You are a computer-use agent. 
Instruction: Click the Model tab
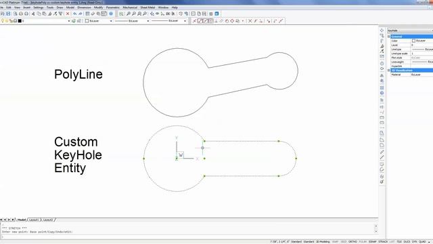point(22,220)
